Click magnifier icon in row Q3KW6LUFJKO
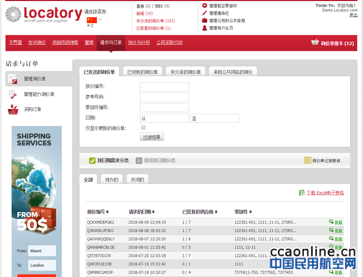363x277 pixels. pyautogui.click(x=331, y=230)
